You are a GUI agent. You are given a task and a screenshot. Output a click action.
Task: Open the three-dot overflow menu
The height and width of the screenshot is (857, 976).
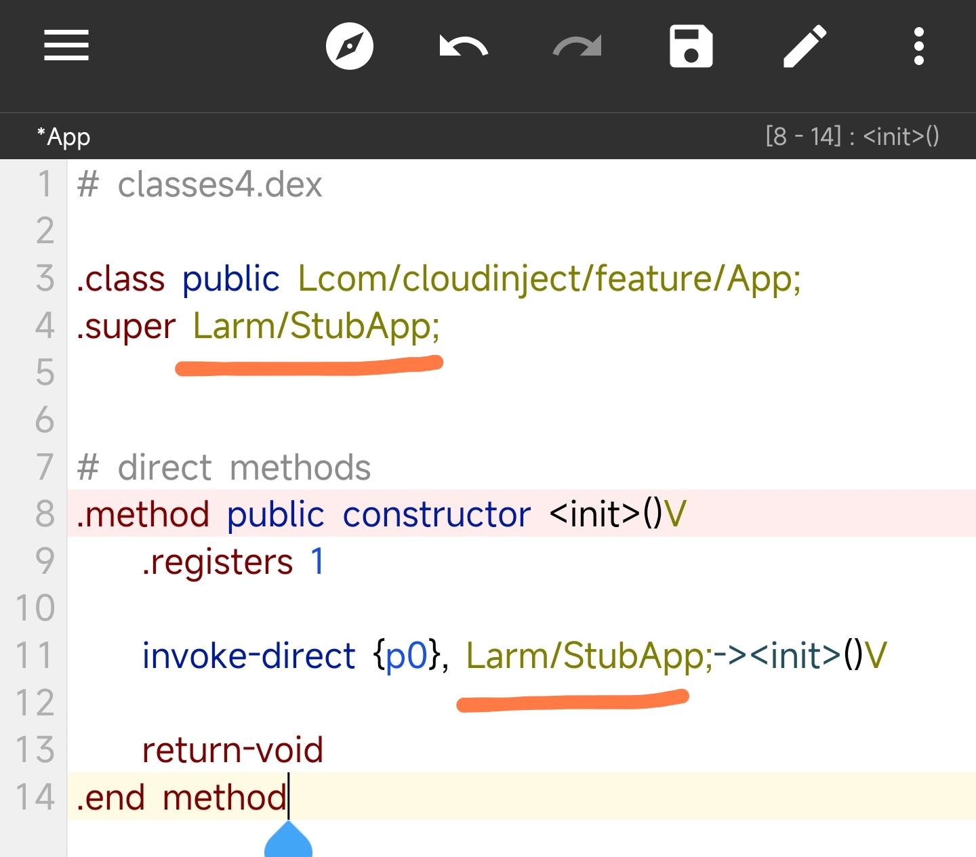[x=919, y=46]
